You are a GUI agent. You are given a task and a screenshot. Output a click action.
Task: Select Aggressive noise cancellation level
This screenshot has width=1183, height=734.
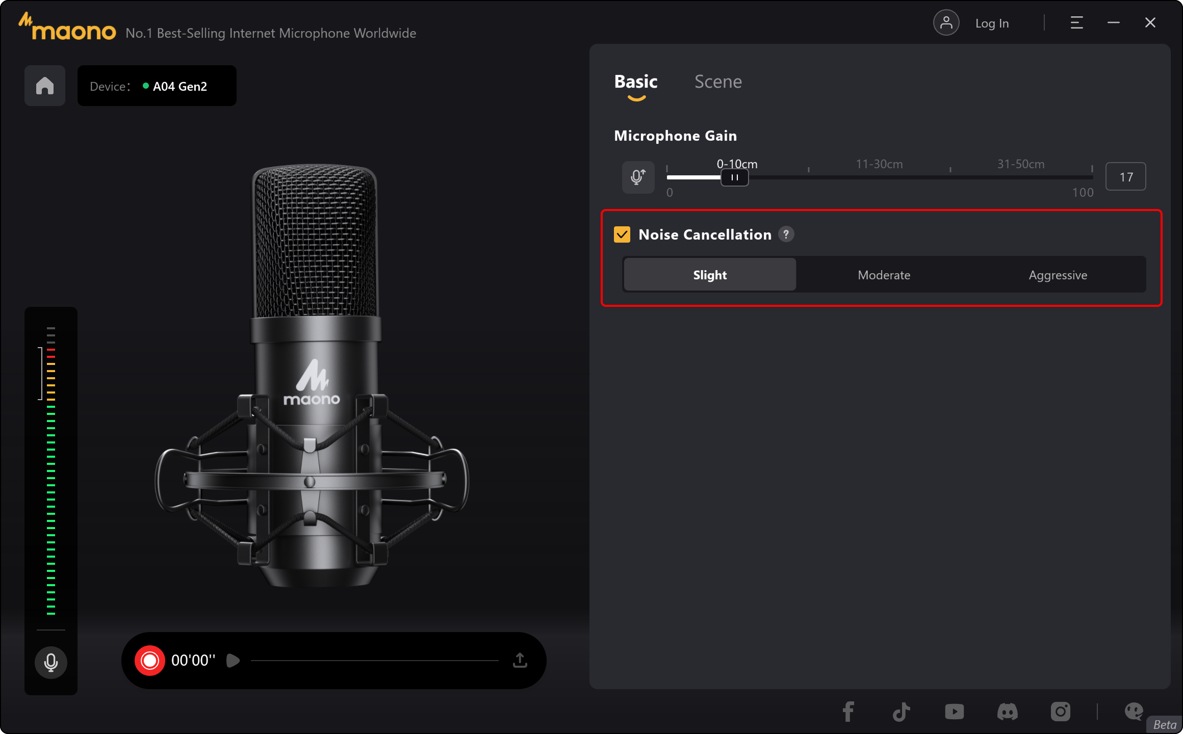[1058, 275]
